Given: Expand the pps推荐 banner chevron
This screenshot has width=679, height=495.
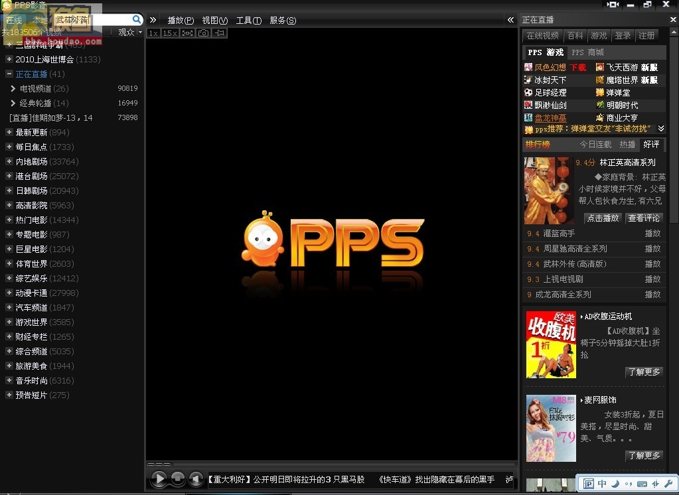Looking at the screenshot, I should tap(661, 129).
